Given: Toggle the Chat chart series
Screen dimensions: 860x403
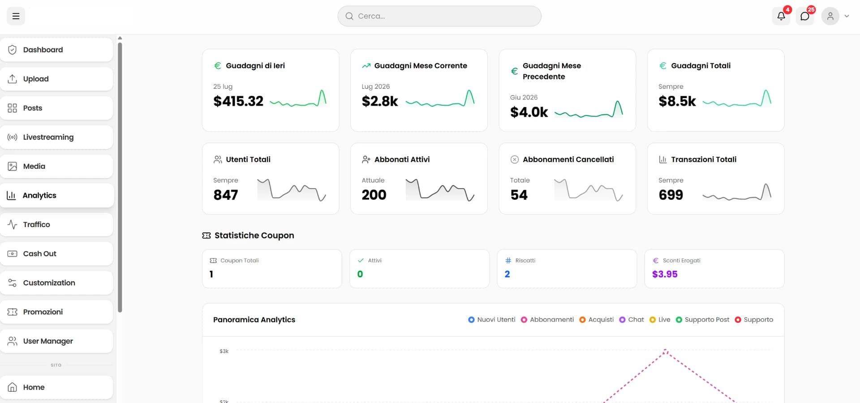Looking at the screenshot, I should pos(632,320).
